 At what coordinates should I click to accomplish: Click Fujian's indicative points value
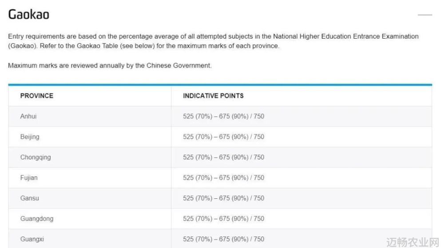tap(223, 178)
